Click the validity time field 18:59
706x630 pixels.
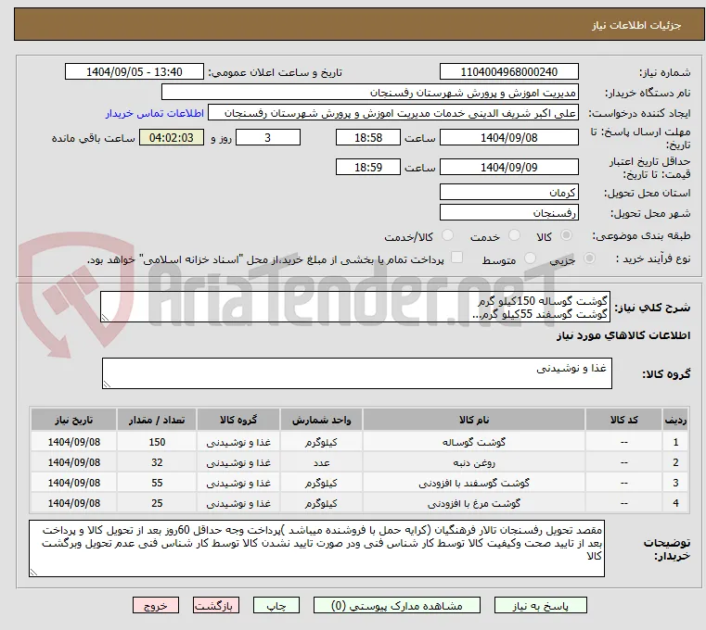[368, 168]
